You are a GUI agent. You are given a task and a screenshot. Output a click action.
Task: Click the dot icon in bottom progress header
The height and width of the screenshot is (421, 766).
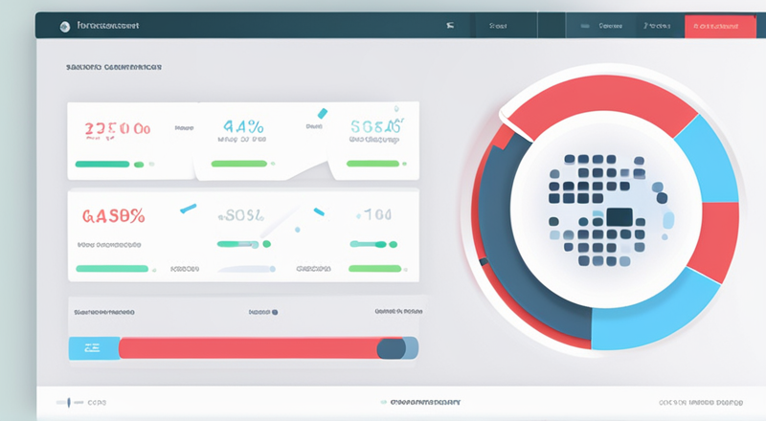click(x=275, y=312)
